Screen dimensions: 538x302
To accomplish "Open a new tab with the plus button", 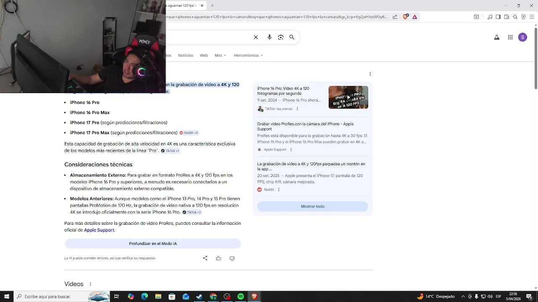I will point(212,5).
